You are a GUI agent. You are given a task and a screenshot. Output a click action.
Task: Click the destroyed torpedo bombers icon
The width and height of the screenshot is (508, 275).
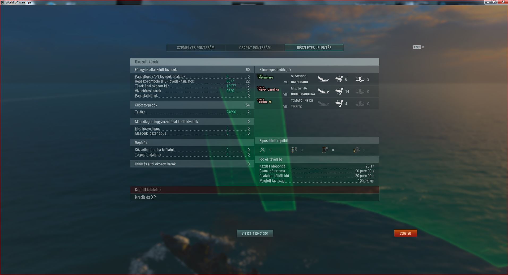click(325, 150)
